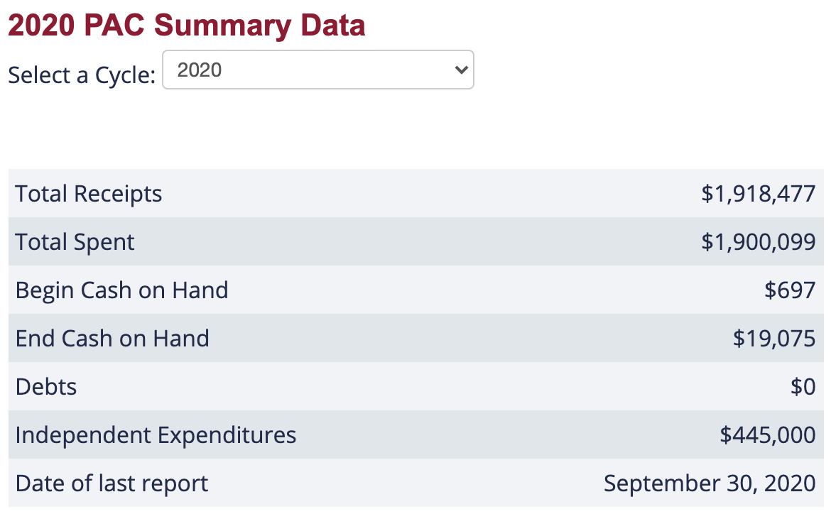Click the $0 debts value
The width and height of the screenshot is (831, 514).
coord(803,386)
